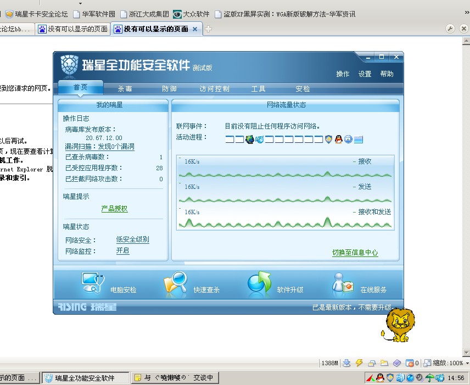
Task: Click the QQ penguin tray icon
Action: click(x=380, y=378)
